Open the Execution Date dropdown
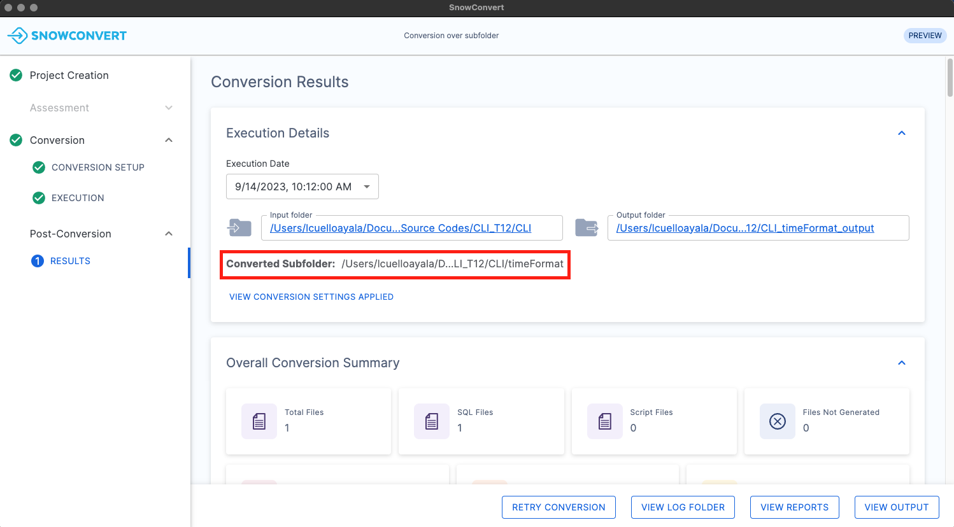This screenshot has width=954, height=527. point(303,186)
